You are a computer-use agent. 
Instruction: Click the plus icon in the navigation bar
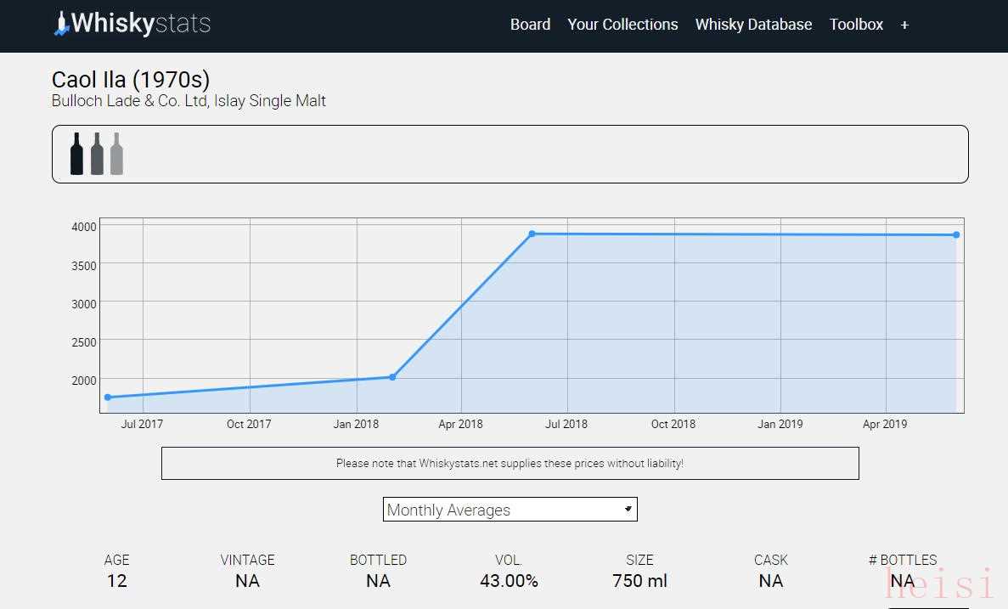tap(904, 25)
